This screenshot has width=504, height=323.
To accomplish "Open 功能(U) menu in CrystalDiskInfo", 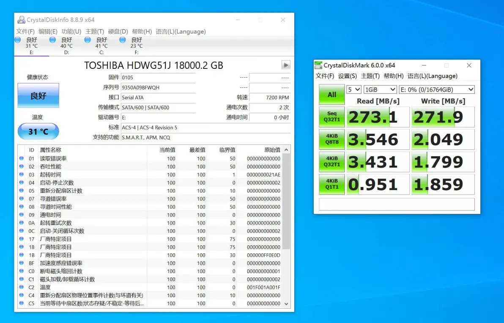I will coord(71,32).
